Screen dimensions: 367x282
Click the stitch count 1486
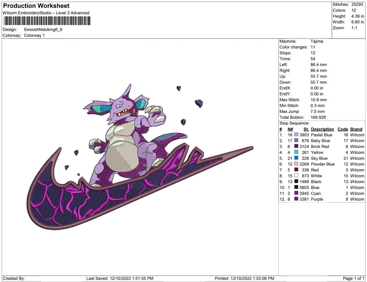304,182
